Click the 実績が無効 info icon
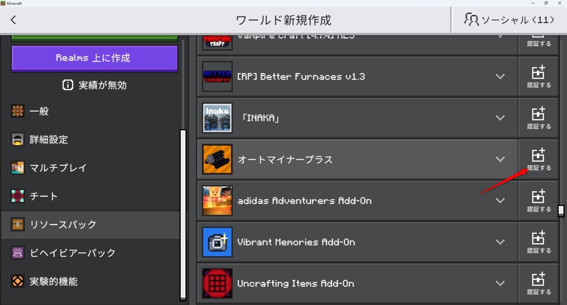 click(x=68, y=85)
